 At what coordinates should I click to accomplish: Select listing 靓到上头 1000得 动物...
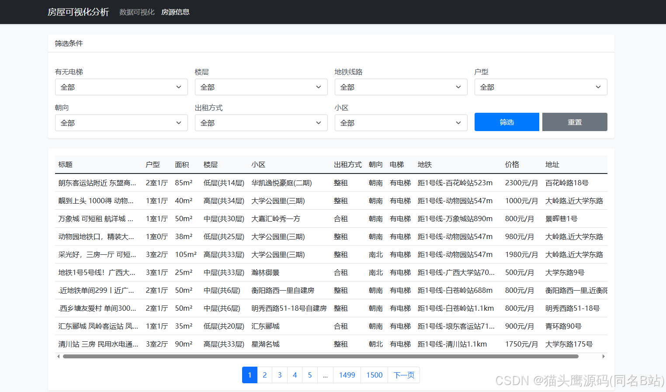click(x=96, y=201)
